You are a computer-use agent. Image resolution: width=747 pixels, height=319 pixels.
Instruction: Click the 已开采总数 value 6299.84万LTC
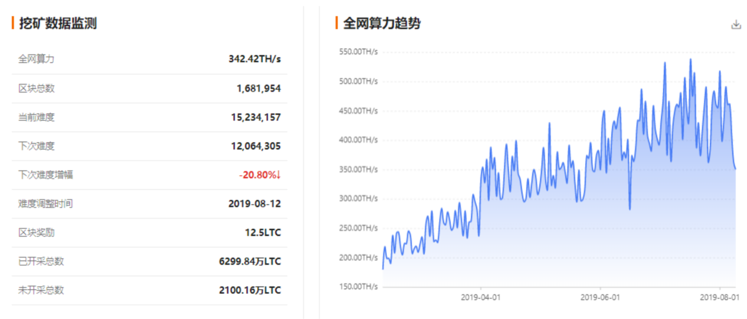(250, 261)
